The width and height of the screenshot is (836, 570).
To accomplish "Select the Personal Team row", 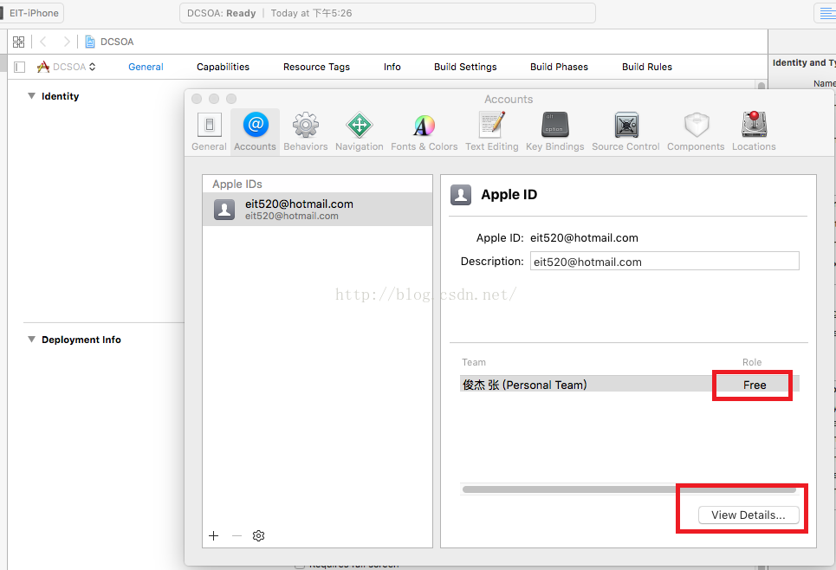I will pyautogui.click(x=629, y=385).
